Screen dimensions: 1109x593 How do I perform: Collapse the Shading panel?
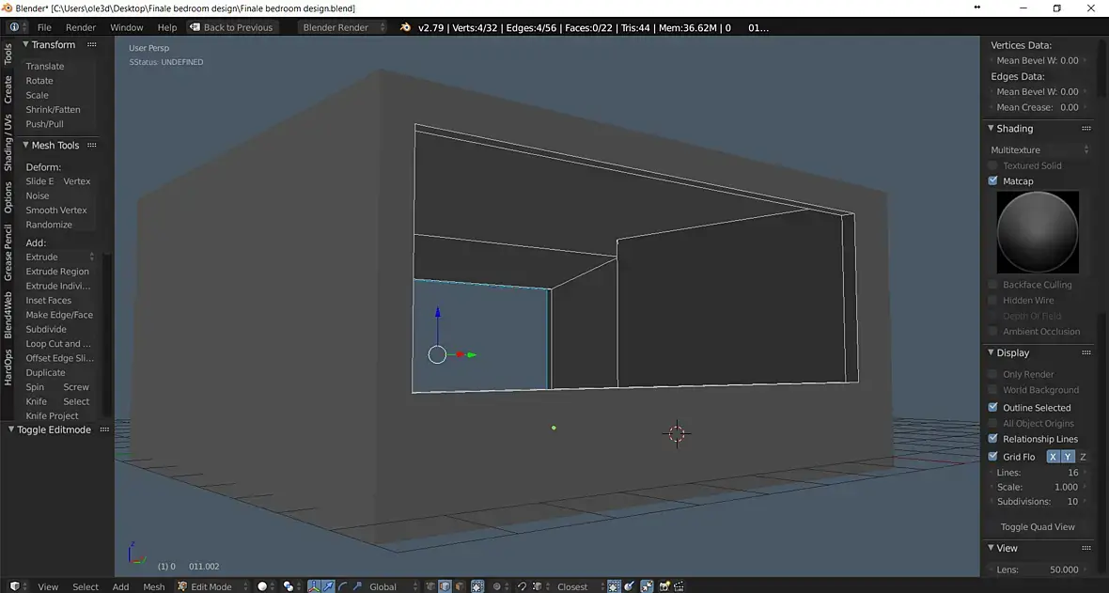(991, 129)
